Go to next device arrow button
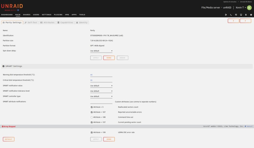This screenshot has width=254, height=148. (245, 21)
